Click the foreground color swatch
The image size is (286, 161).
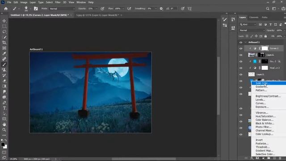pos(3,144)
